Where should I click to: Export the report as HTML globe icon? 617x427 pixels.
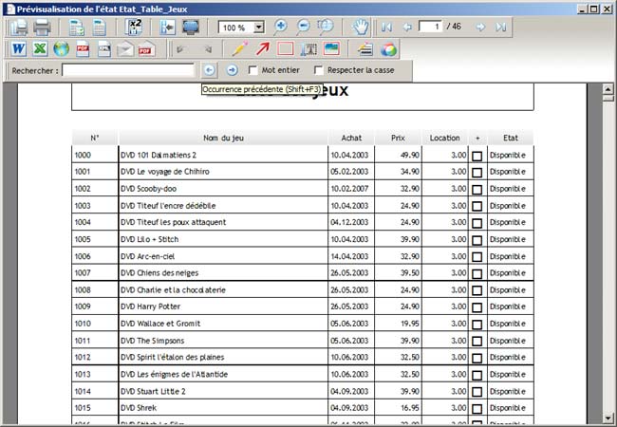tap(62, 49)
